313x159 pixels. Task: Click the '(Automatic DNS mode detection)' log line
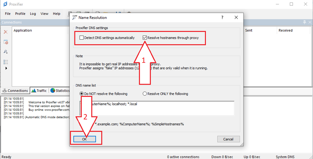tap(47, 117)
